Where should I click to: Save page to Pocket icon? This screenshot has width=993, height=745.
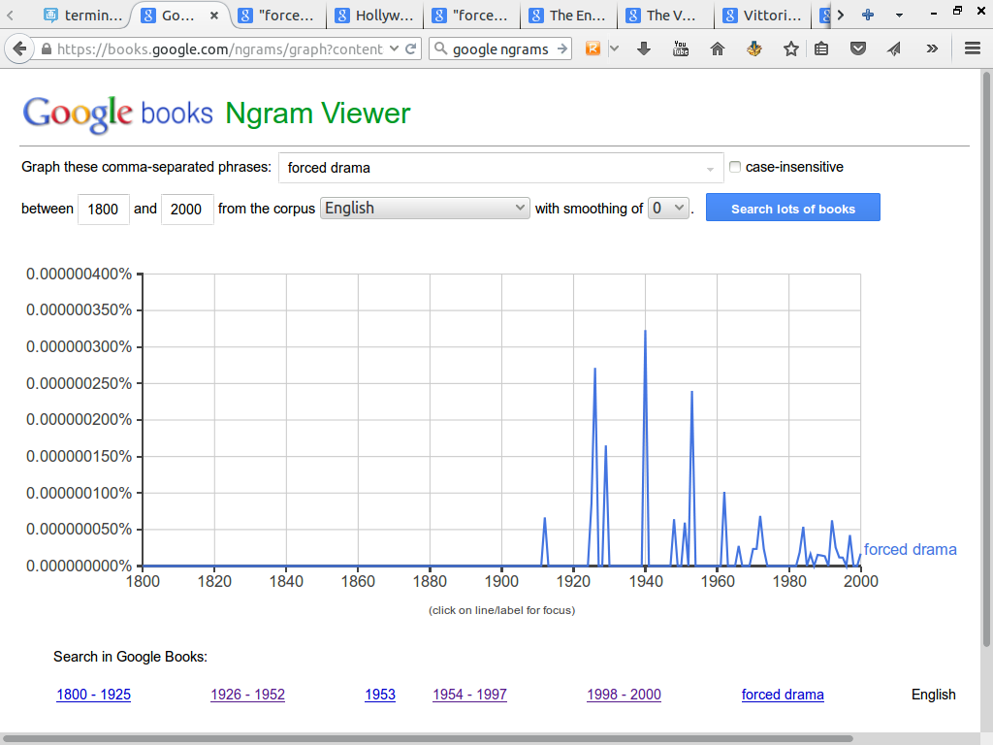coord(858,49)
